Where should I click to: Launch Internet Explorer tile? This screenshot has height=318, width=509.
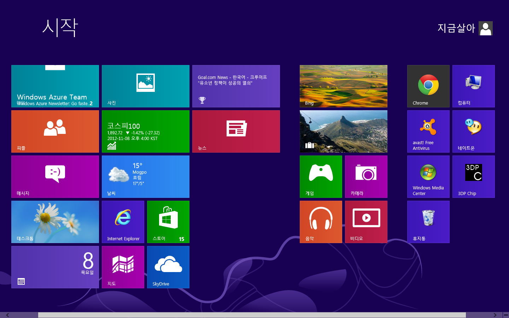[x=123, y=222]
